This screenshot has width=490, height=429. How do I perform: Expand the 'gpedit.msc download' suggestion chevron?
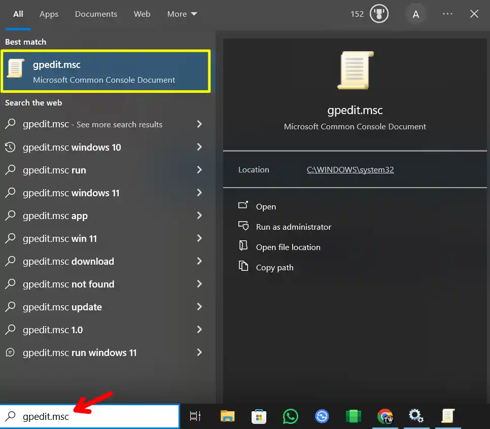199,261
